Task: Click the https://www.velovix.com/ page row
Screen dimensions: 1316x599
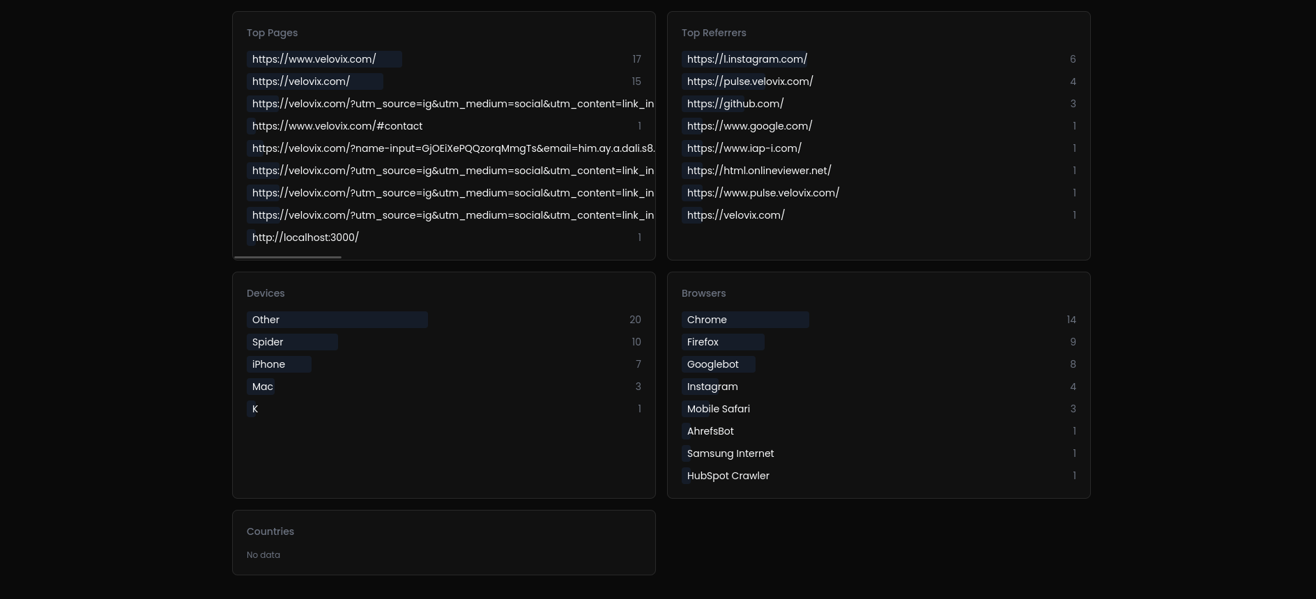Action: click(x=443, y=59)
